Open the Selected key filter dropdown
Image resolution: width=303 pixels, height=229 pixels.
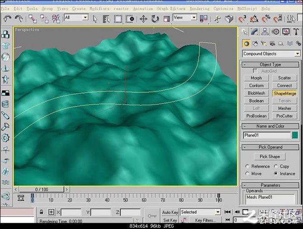(200, 212)
